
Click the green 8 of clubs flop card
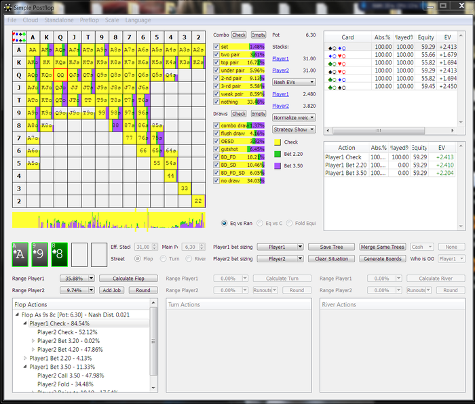click(x=60, y=254)
